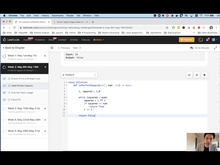This screenshot has height=165, width=220.
Task: Go to Next problem
Action: [77, 48]
